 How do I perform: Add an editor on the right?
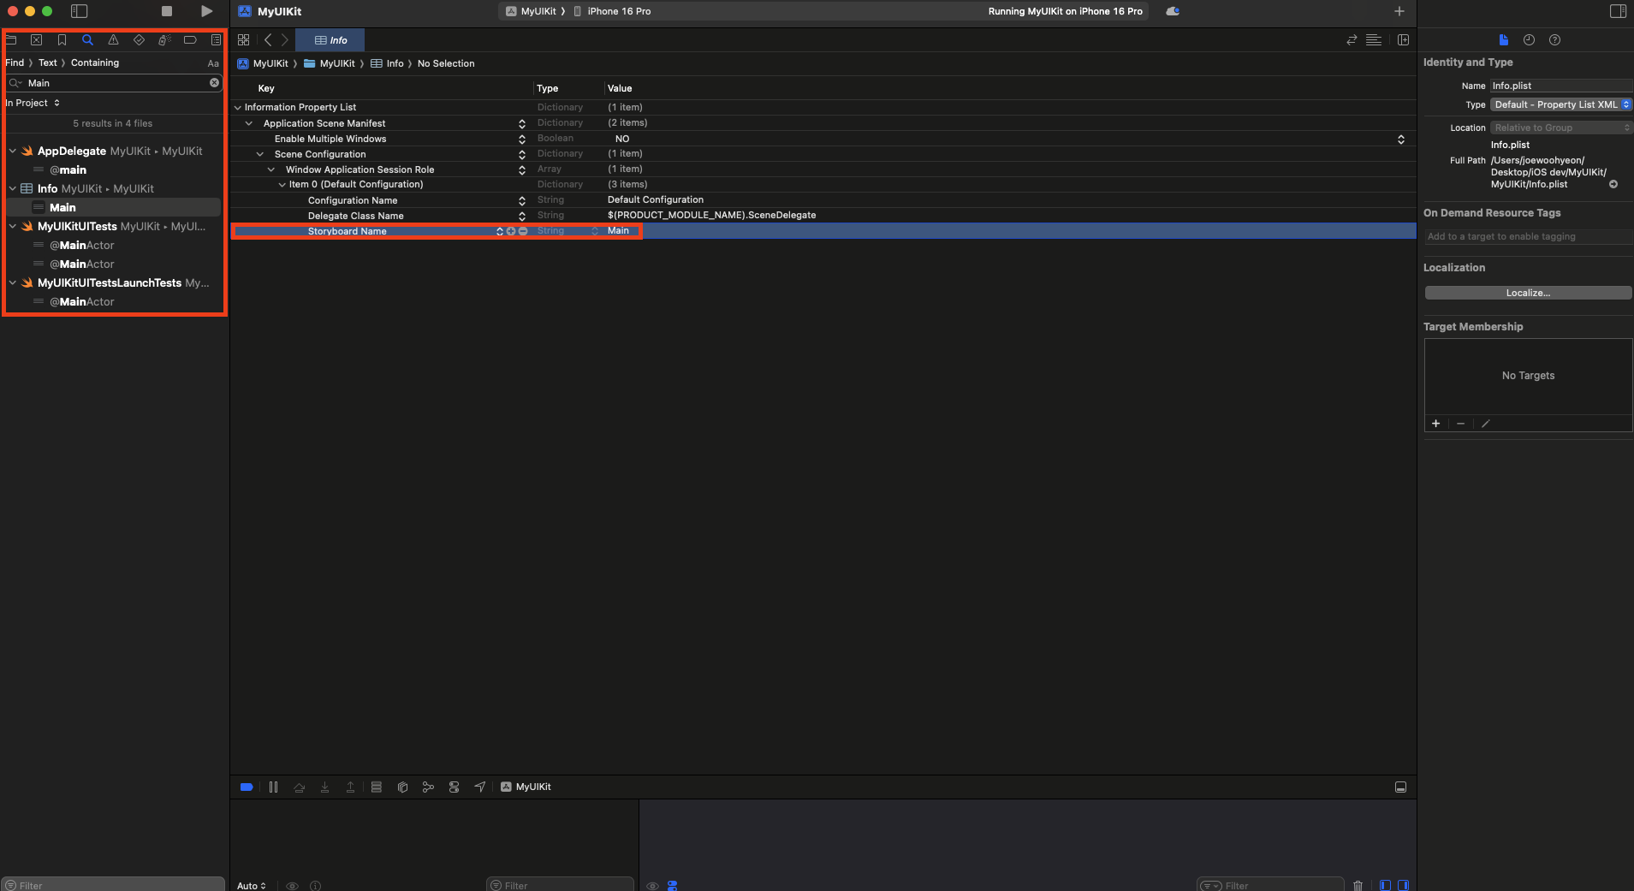(1403, 40)
